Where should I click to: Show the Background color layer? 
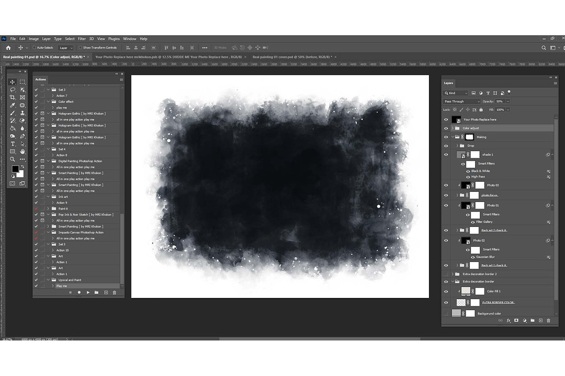tap(446, 313)
